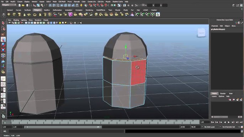Select the Rotate tool in the toolbox
Image resolution: width=244 pixels, height=137 pixels.
click(x=3, y=45)
